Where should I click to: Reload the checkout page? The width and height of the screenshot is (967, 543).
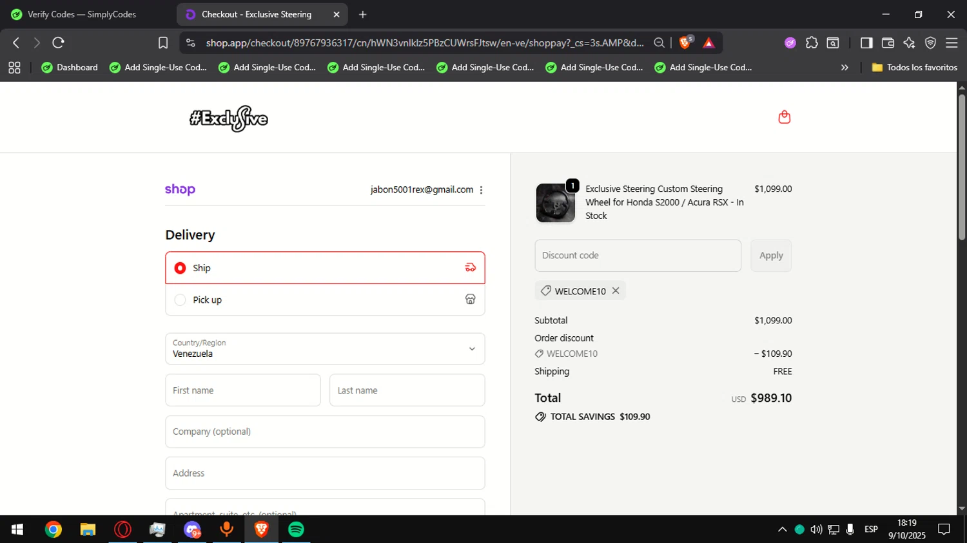(x=58, y=43)
